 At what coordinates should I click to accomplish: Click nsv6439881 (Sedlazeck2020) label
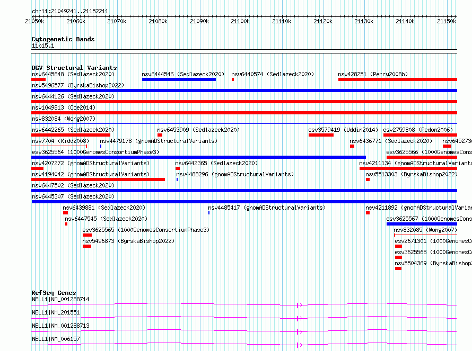coord(104,208)
